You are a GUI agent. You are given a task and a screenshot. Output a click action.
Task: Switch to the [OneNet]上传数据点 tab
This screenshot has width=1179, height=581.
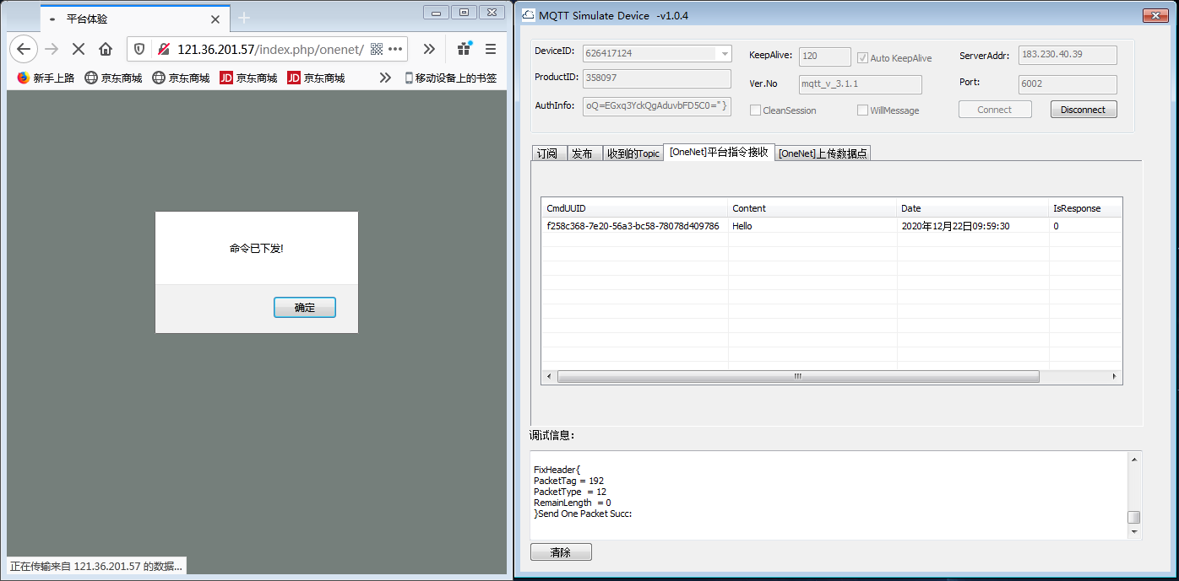[x=822, y=153]
